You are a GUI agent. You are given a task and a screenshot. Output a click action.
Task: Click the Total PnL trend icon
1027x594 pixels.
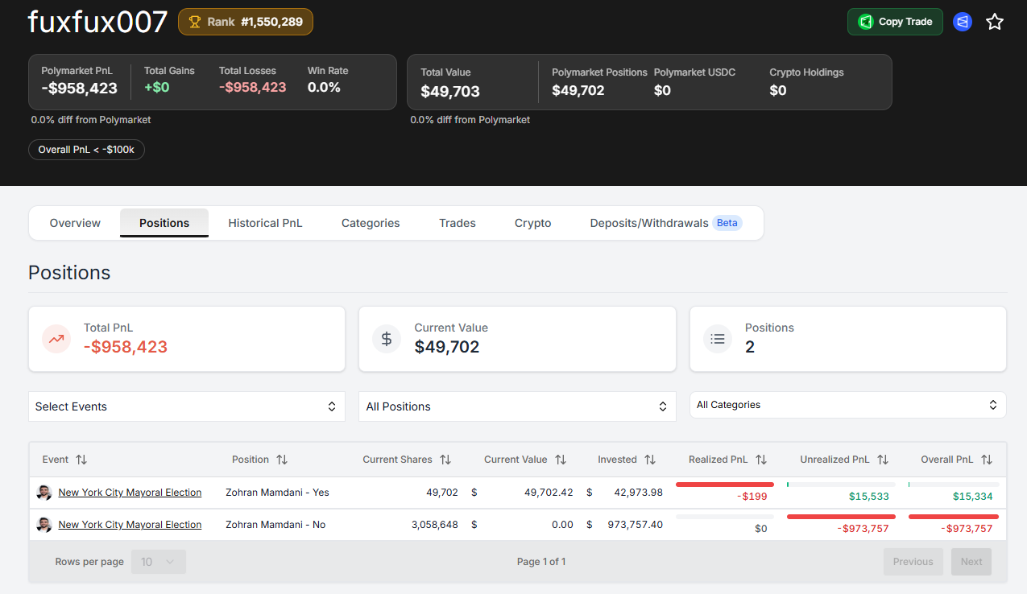(56, 339)
